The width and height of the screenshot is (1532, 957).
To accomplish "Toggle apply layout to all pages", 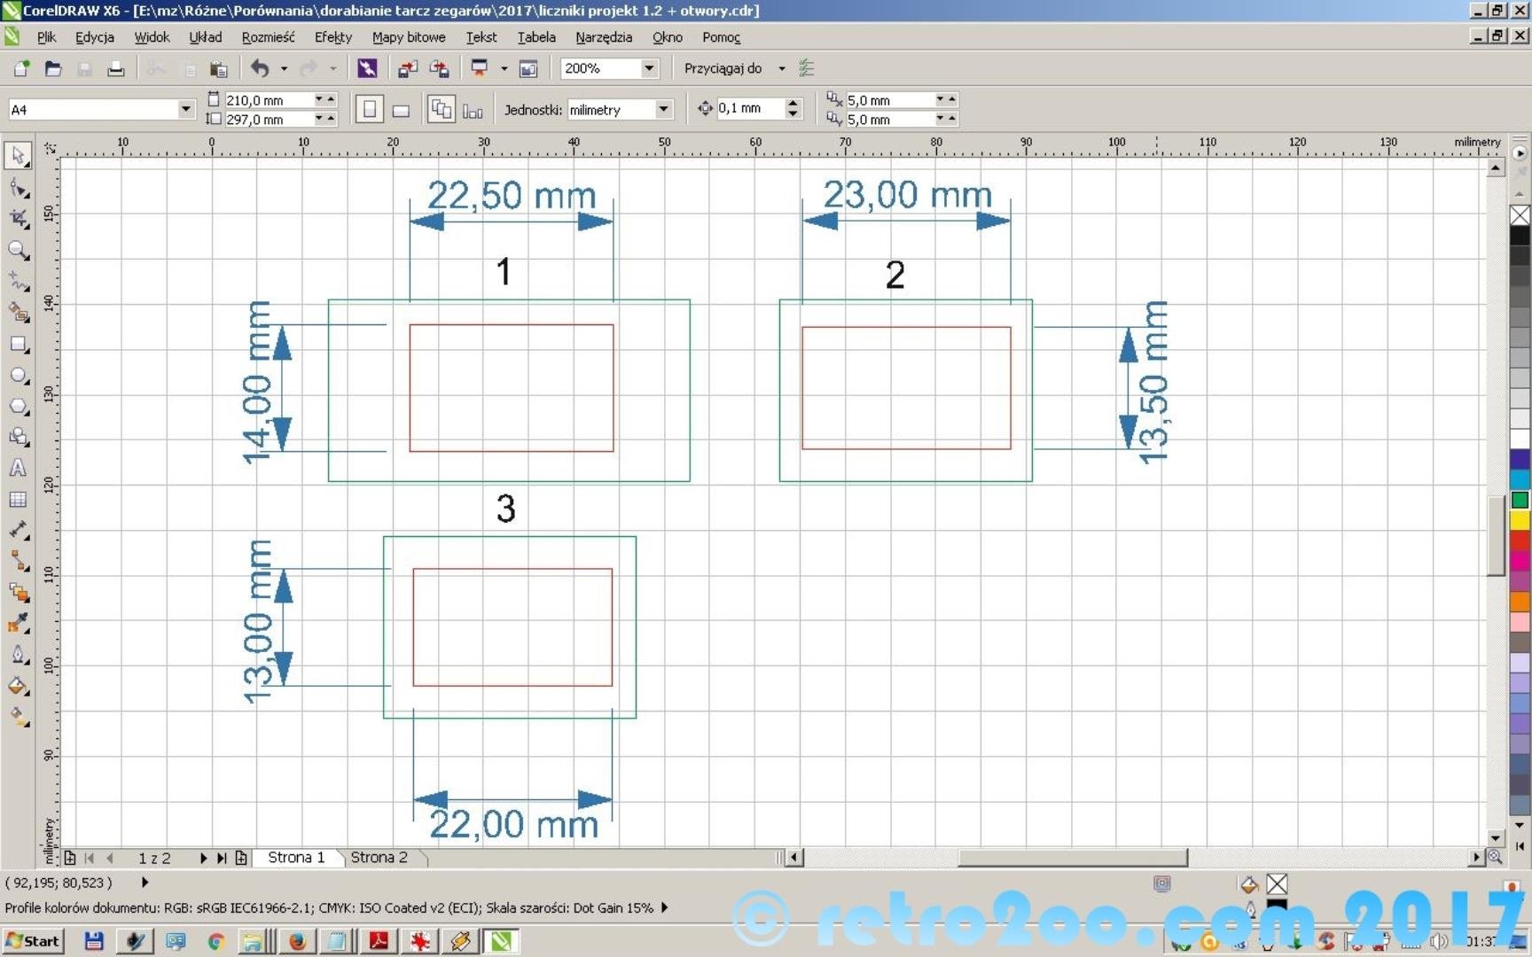I will click(x=441, y=110).
